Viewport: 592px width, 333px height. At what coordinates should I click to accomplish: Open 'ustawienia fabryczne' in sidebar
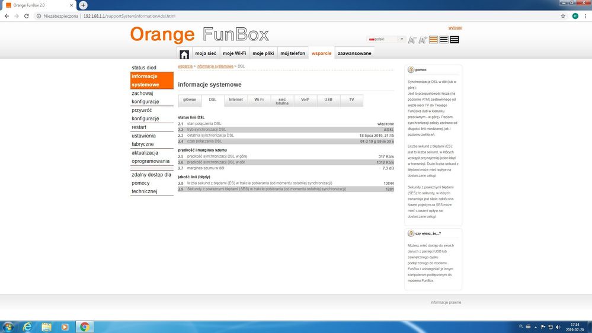tap(152, 140)
